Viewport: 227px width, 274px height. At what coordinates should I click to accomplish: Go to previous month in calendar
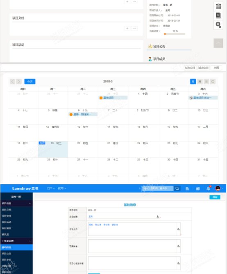click(x=12, y=82)
